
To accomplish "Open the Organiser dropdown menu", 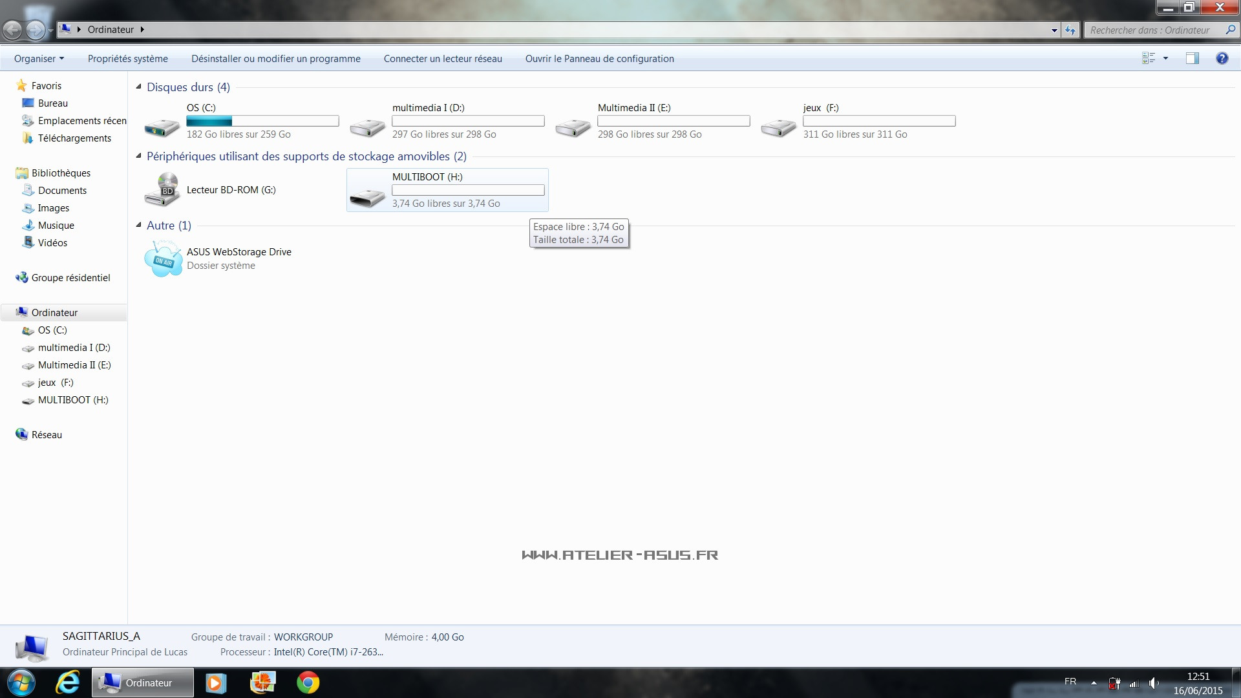I will (39, 59).
